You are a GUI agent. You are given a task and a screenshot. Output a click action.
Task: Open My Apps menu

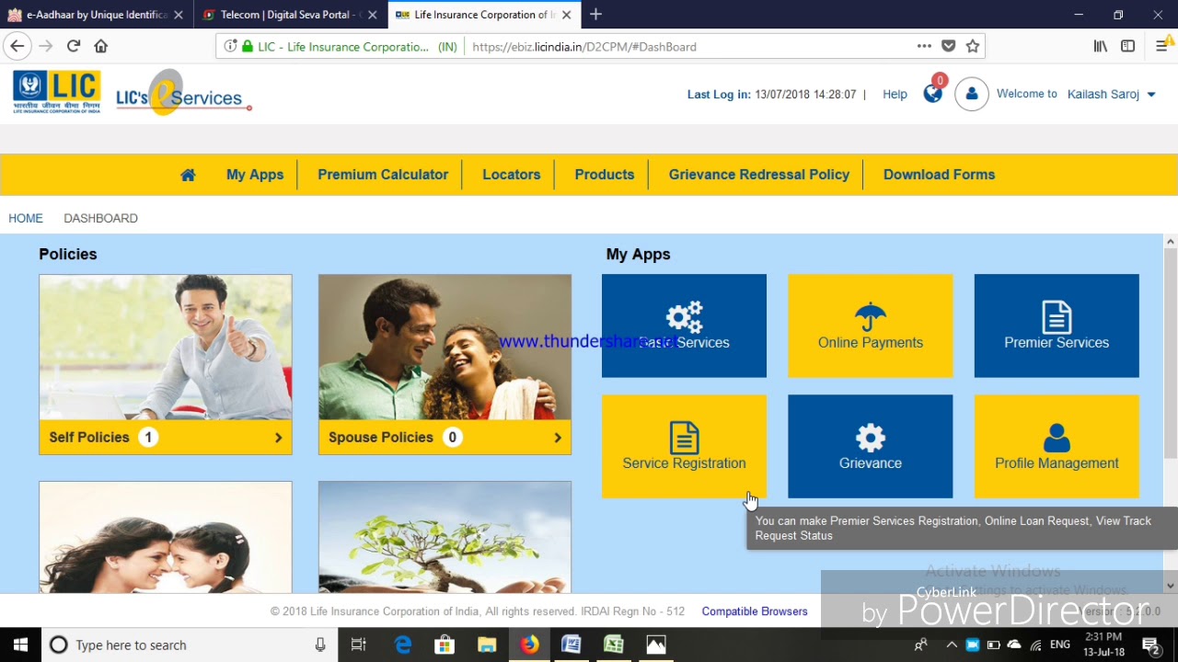point(255,175)
